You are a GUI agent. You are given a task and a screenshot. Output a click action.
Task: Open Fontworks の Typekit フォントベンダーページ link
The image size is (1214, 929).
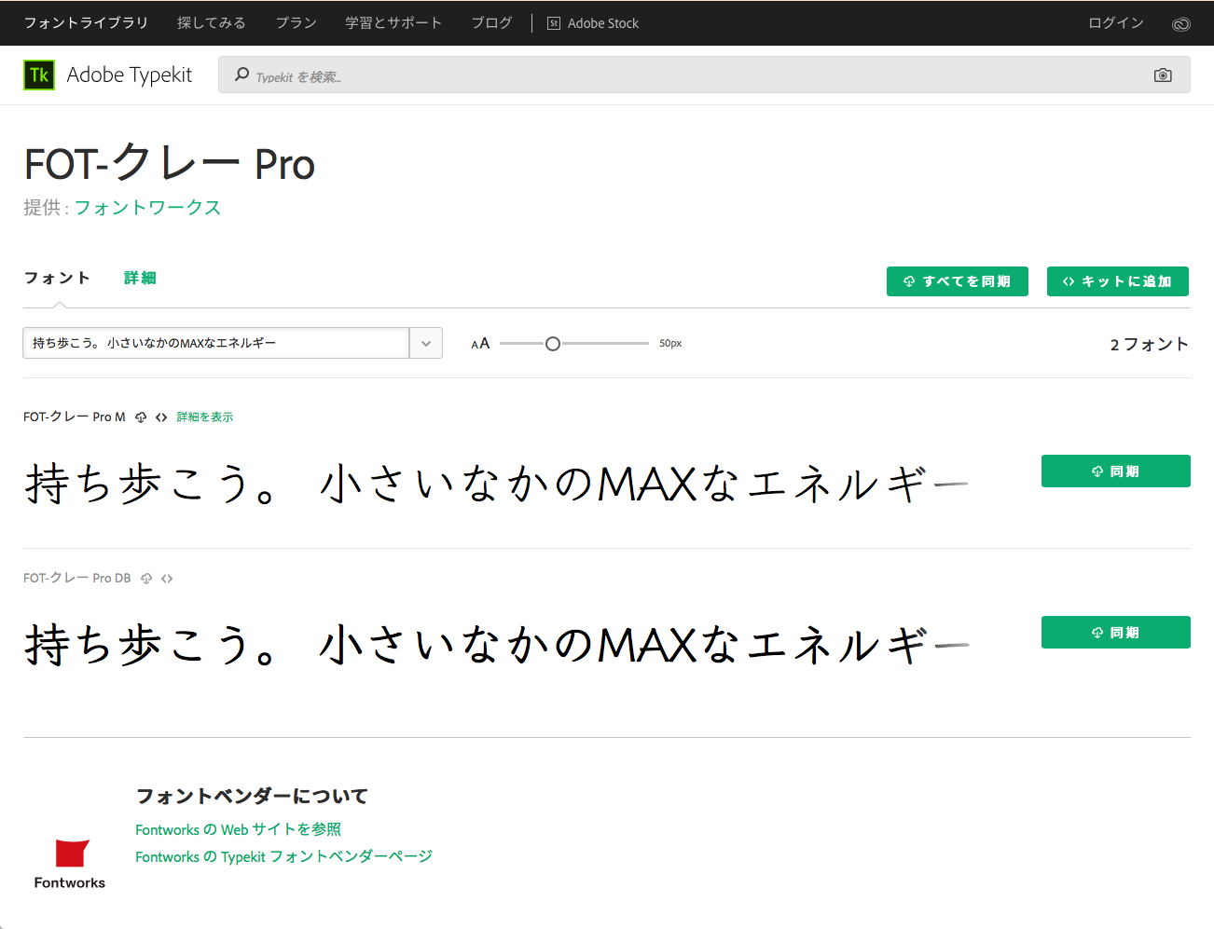pyautogui.click(x=283, y=856)
